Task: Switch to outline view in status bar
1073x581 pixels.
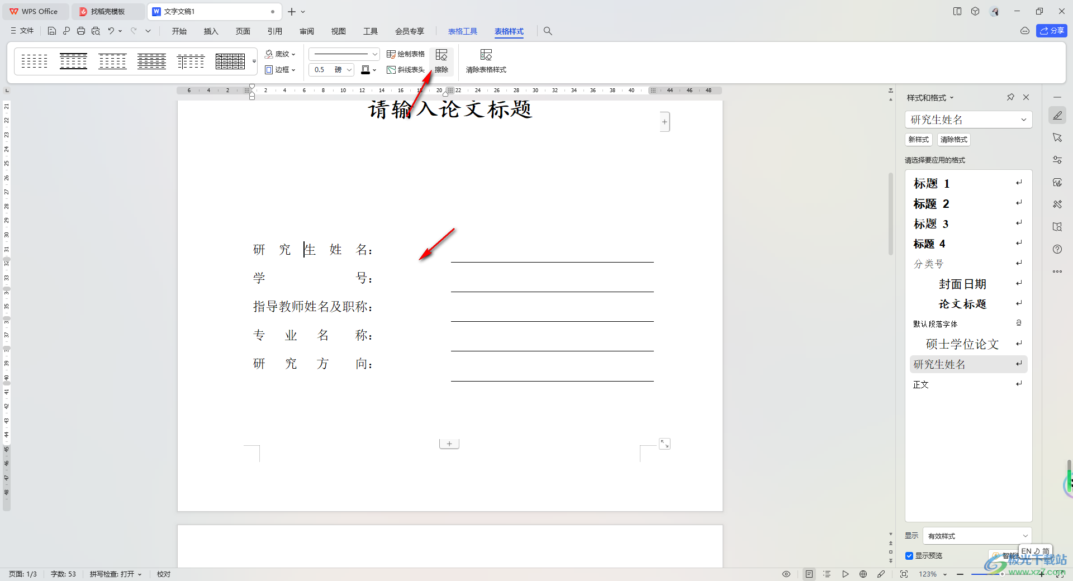Action: 827,574
